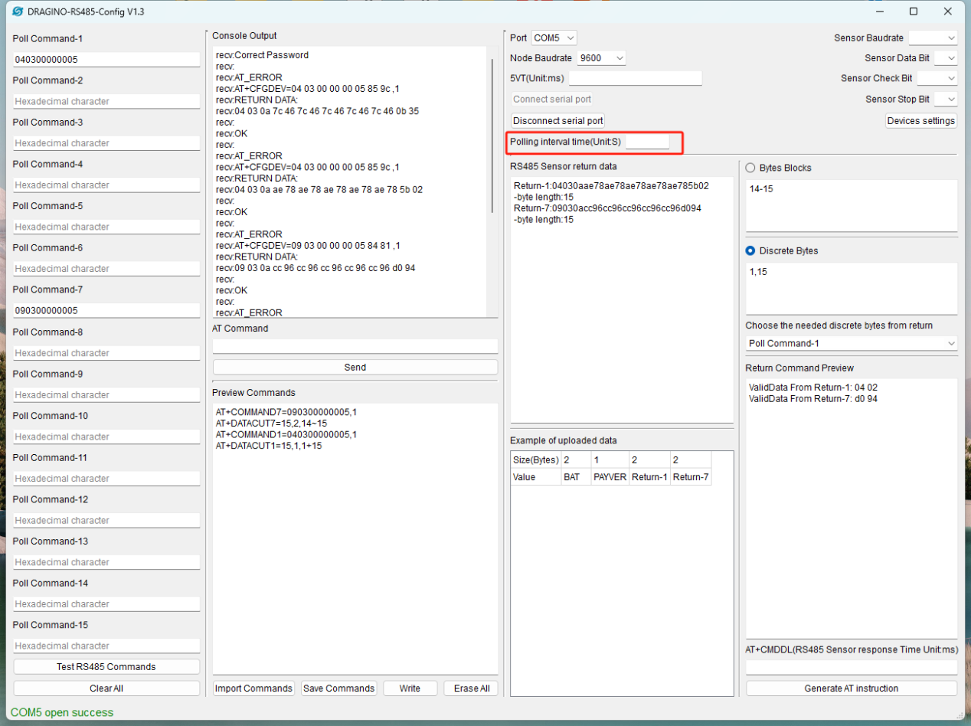Focus the Poll Command-11 input field
971x726 pixels.
(x=106, y=479)
